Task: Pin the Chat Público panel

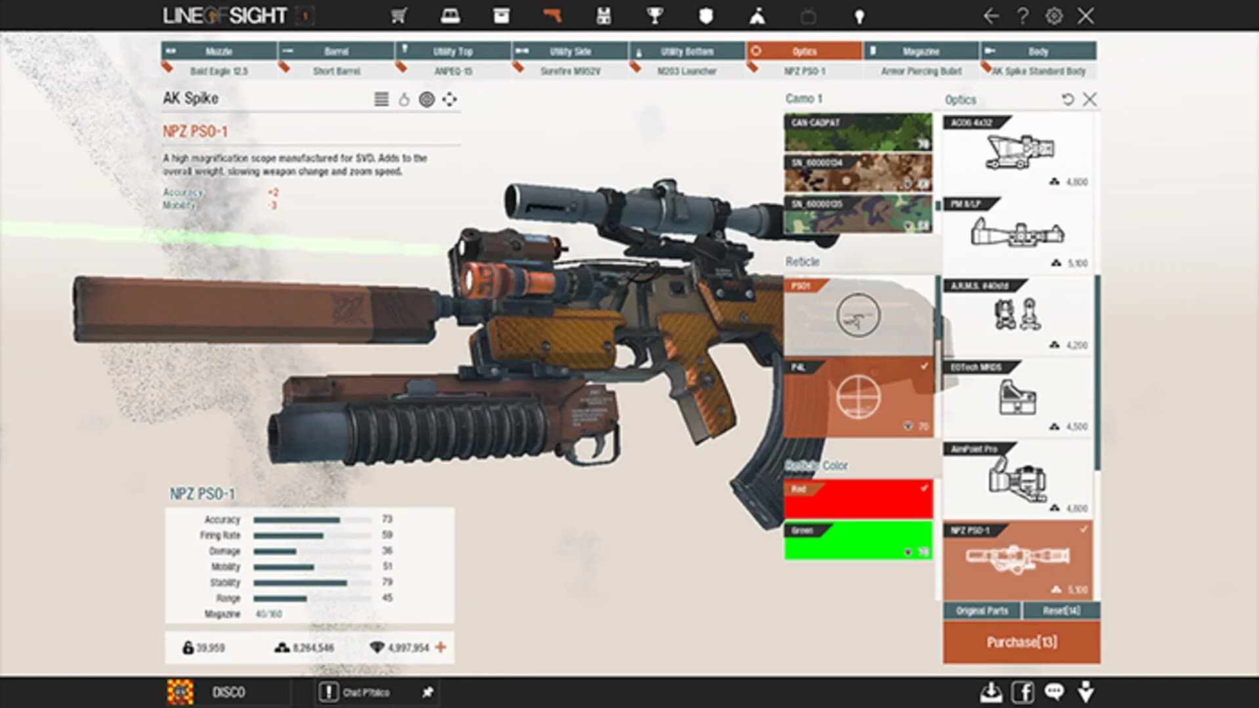Action: tap(418, 692)
